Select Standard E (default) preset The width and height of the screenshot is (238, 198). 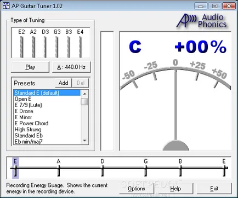click(x=47, y=93)
